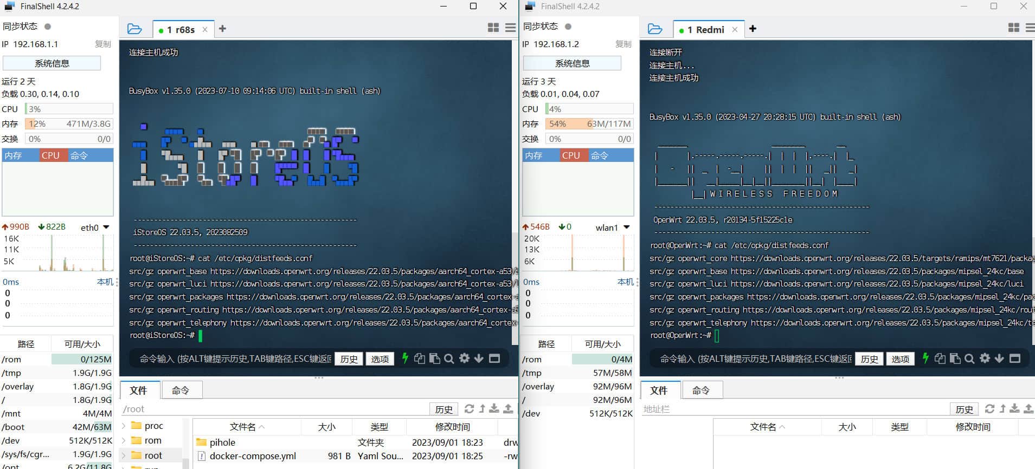Click the green lightning icon in Redmi terminal
Viewport: 1035px width, 469px height.
click(x=925, y=358)
